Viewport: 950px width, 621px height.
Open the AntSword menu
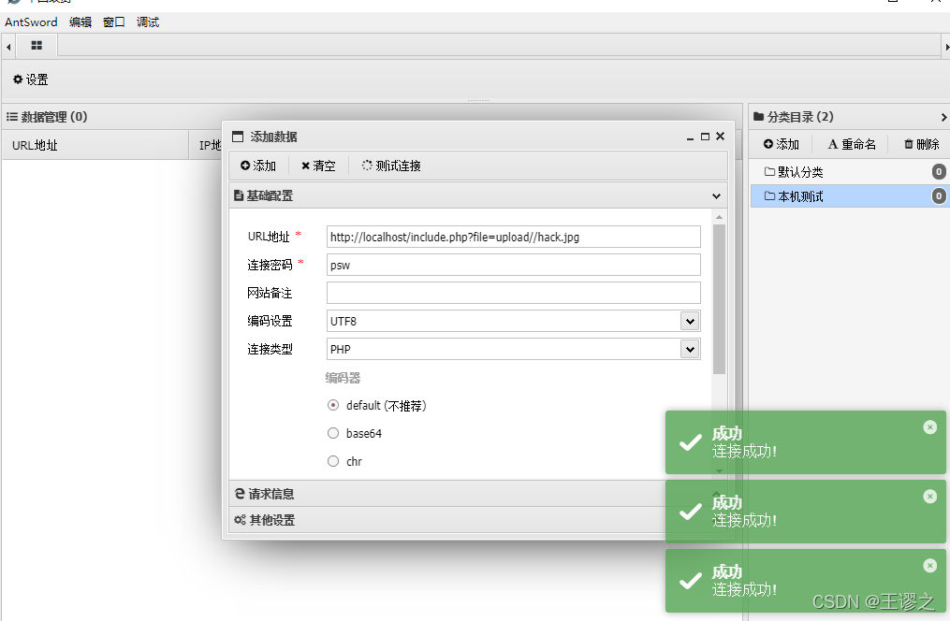tap(31, 22)
